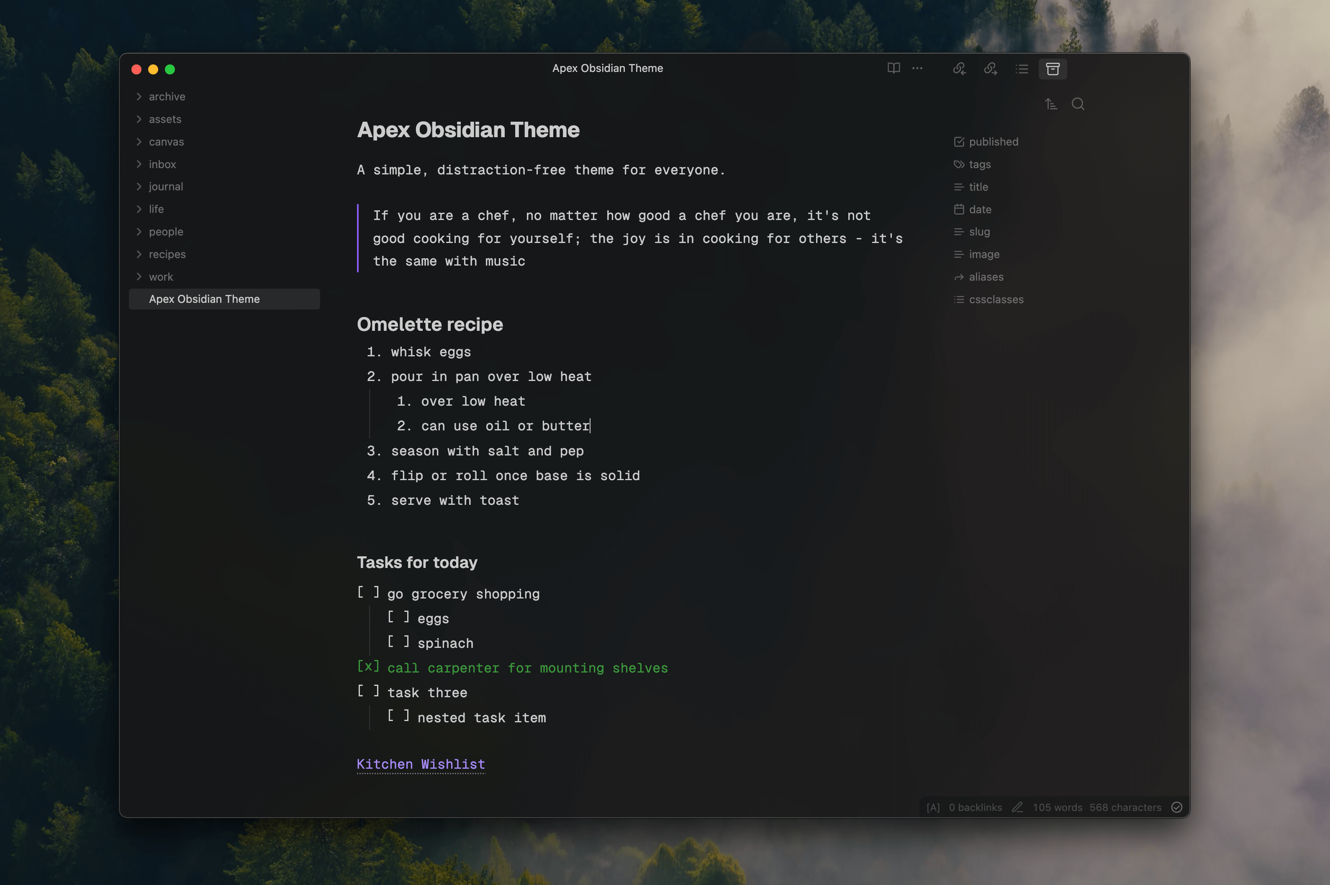1330x885 pixels.
Task: Click the search icon in properties panel
Action: click(1078, 104)
